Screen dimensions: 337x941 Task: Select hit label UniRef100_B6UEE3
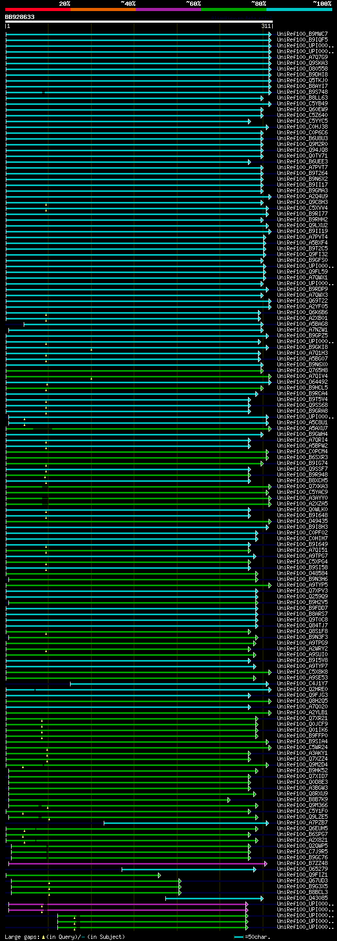[x=302, y=162]
